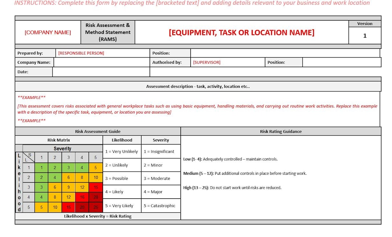392x237 pixels.
Task: Click the orange 10 cell in likelihood row 5
Action: tap(55, 207)
